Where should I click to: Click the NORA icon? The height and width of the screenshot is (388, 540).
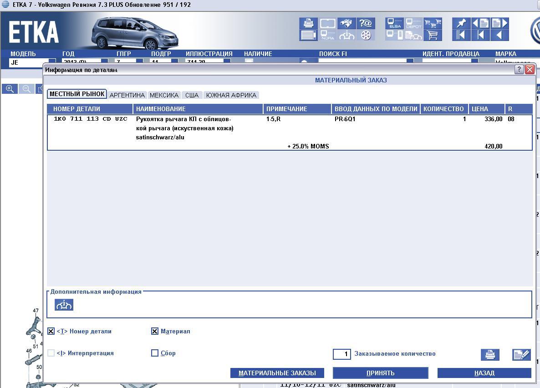click(327, 35)
